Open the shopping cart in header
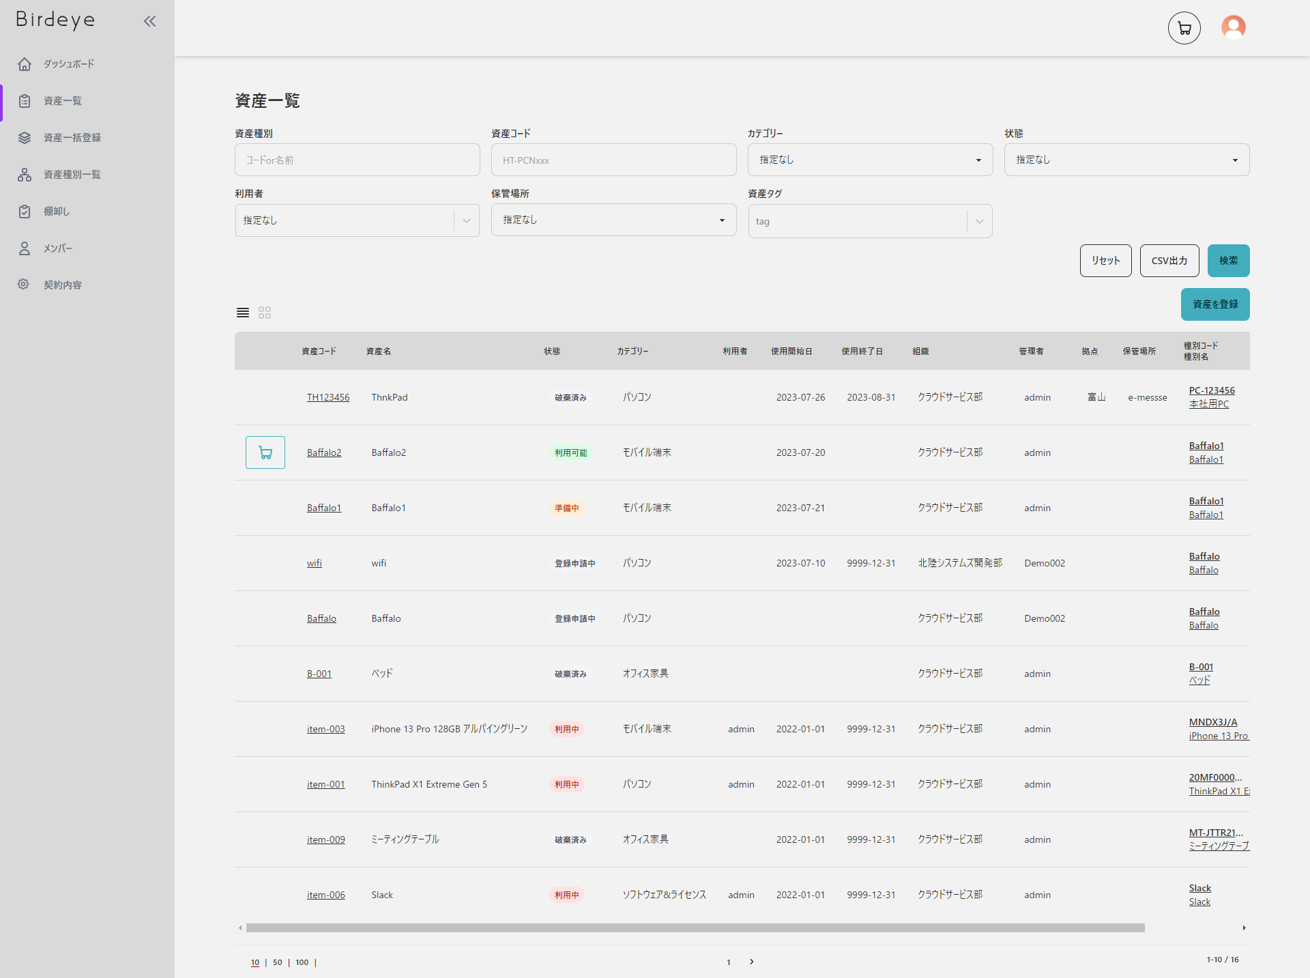This screenshot has height=978, width=1310. [1184, 28]
